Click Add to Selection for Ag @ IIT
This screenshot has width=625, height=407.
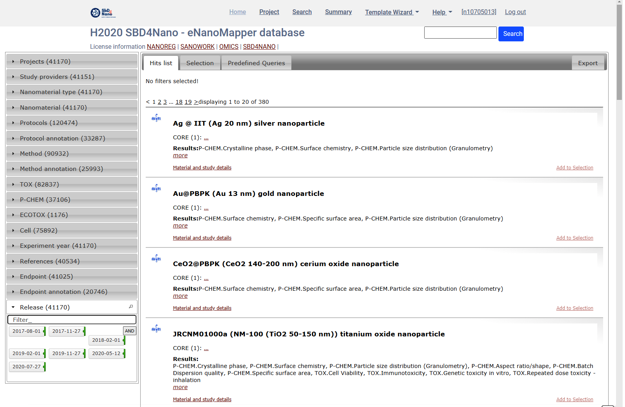tap(574, 168)
